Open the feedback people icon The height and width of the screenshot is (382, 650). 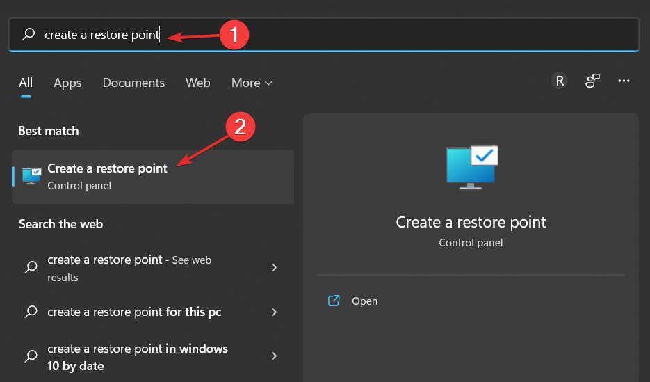(592, 81)
